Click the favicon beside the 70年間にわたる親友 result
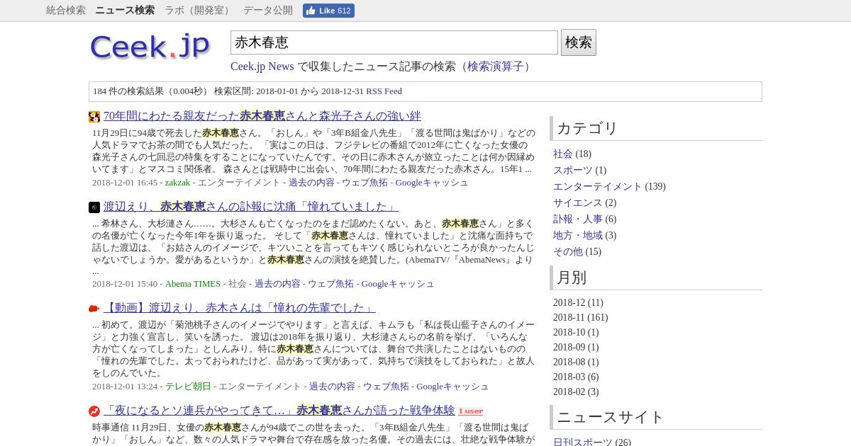851x446 pixels. [x=94, y=117]
